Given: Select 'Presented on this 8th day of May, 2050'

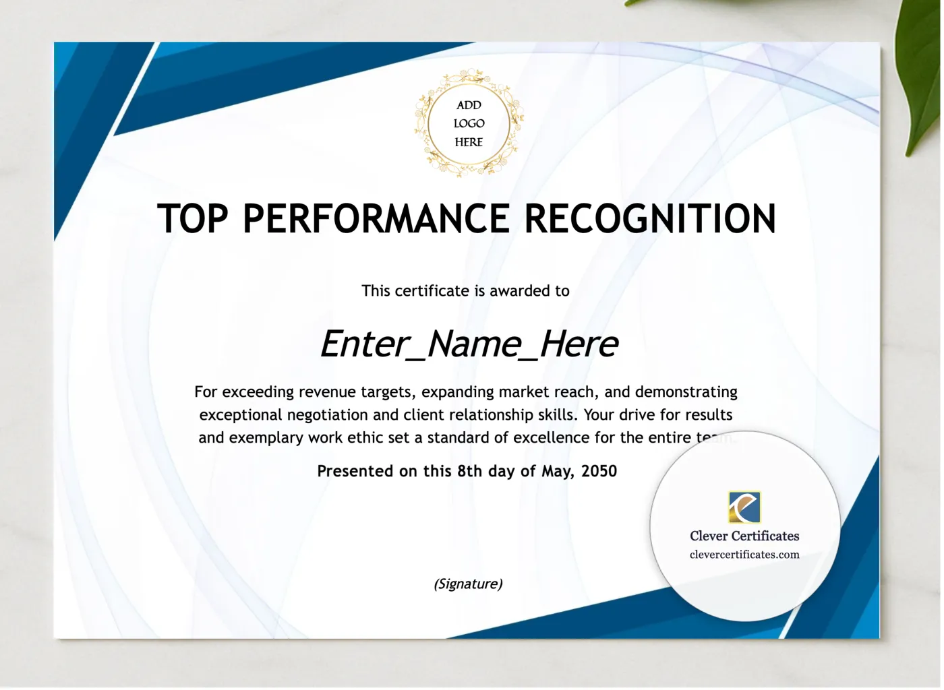Looking at the screenshot, I should [x=467, y=471].
